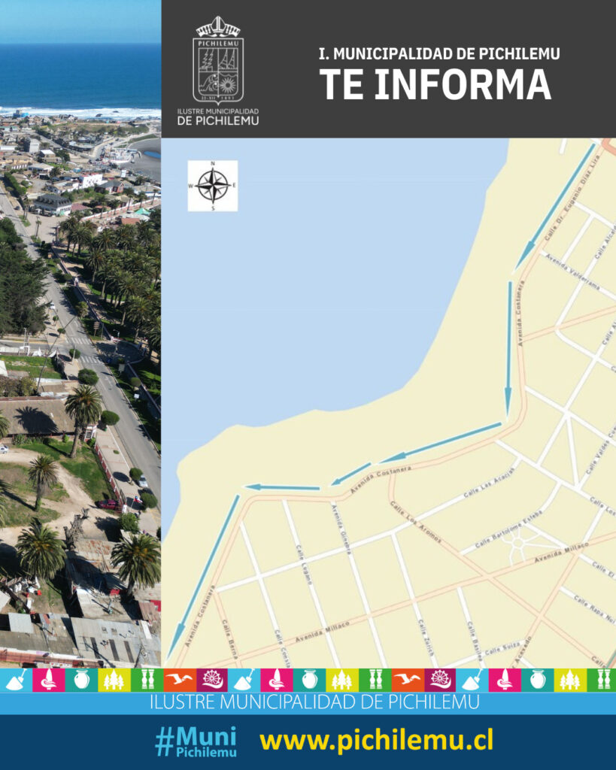The width and height of the screenshot is (616, 770).
Task: Click the compass rose on the map
Action: pos(213,186)
